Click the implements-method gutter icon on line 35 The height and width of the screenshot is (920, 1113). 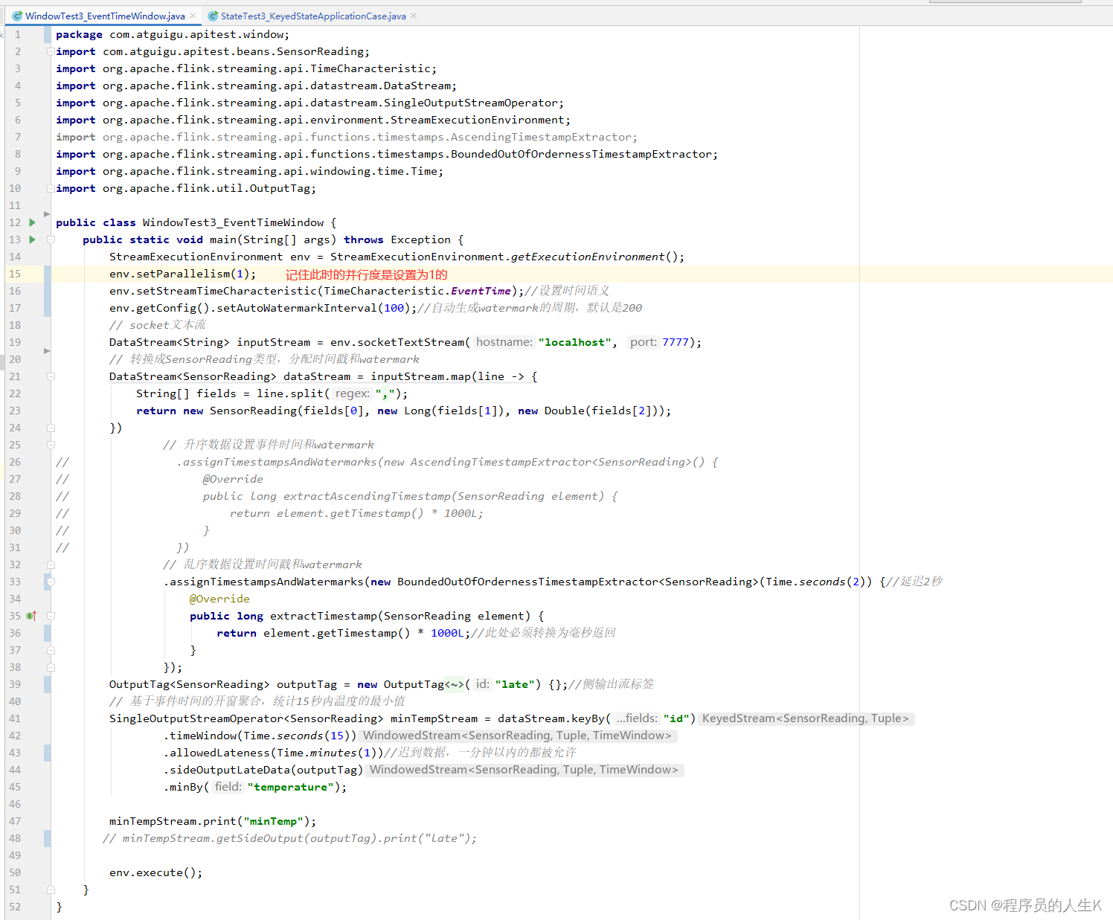tap(31, 616)
